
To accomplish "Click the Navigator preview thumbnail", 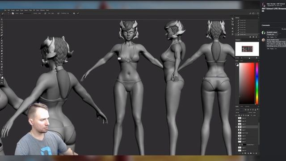I will click(247, 49).
